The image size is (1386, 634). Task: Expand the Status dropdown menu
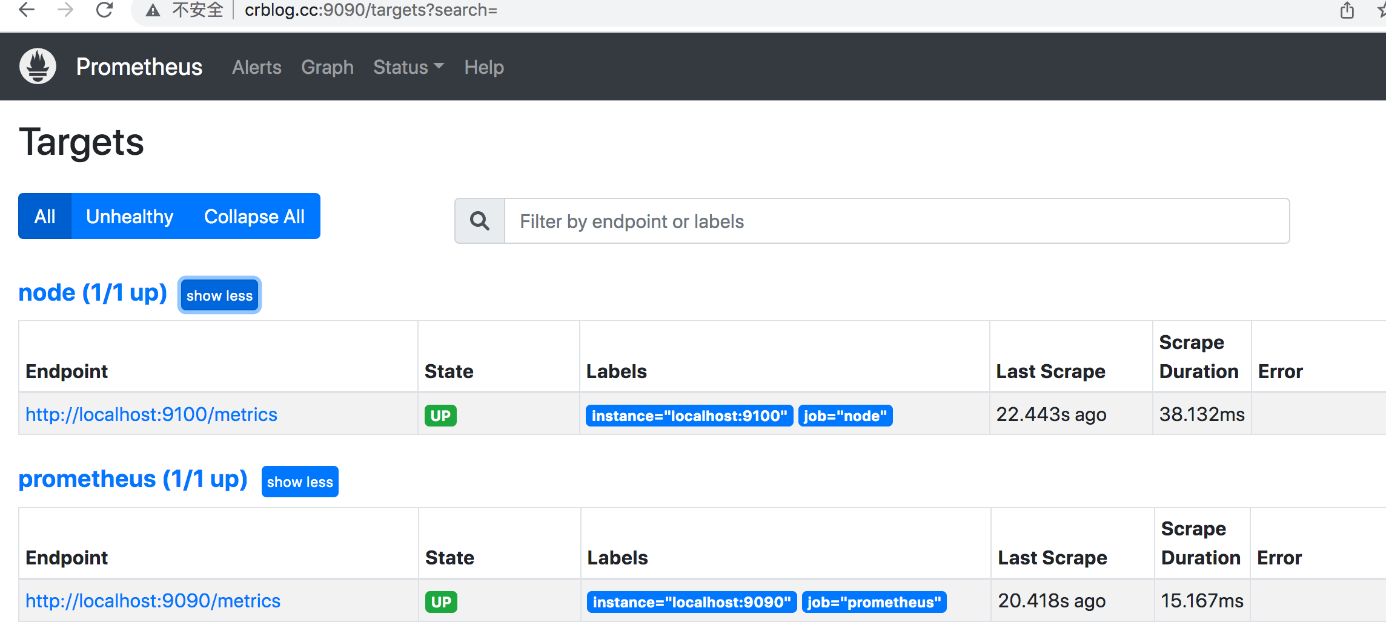409,67
